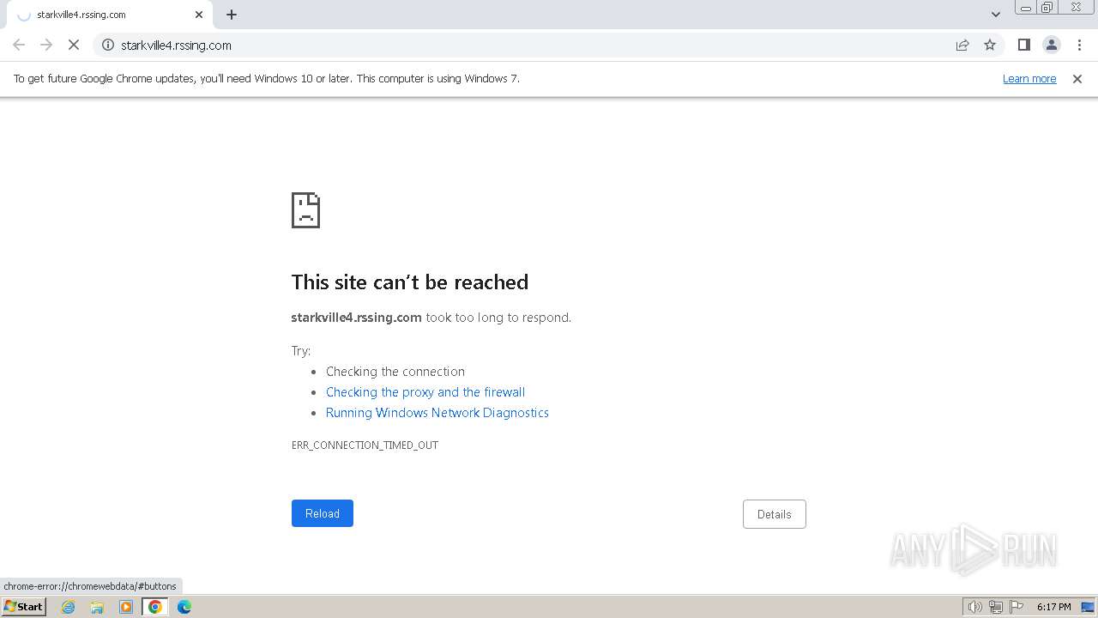Screen dimensions: 1098x618
Task: Click Show desktop tray icon
Action: (1088, 607)
